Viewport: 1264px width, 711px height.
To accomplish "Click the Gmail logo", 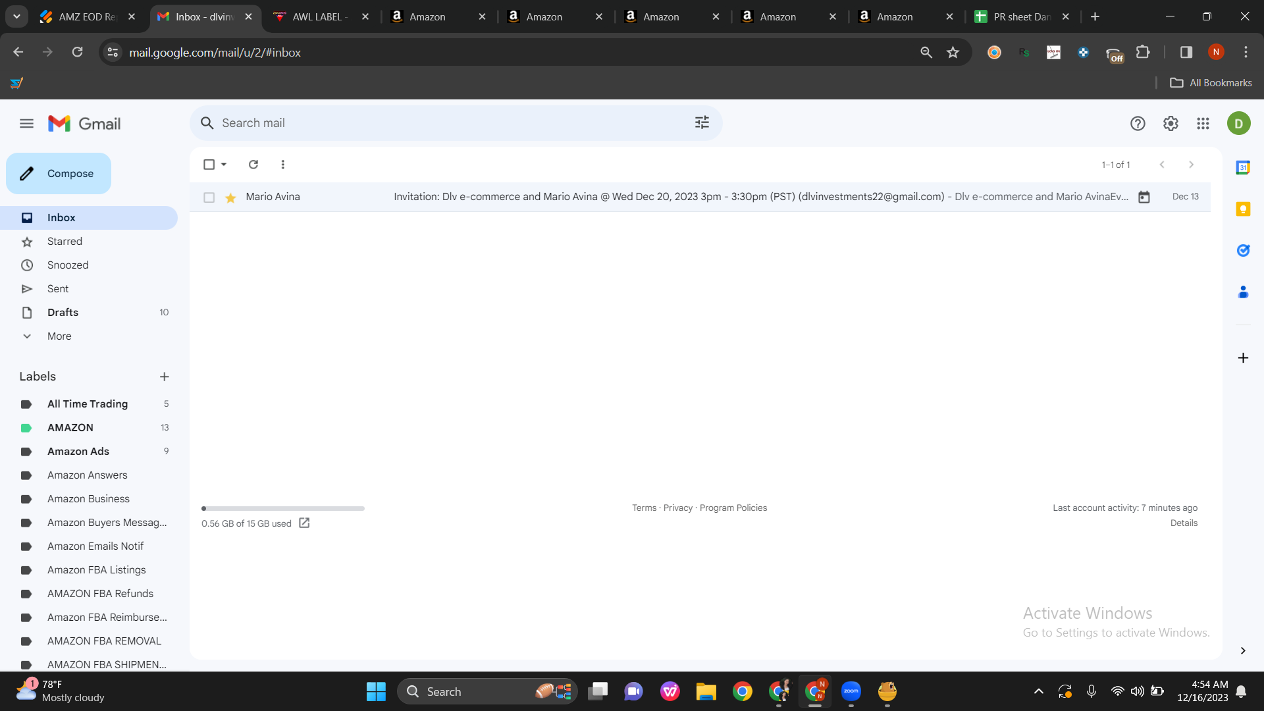I will (x=84, y=124).
